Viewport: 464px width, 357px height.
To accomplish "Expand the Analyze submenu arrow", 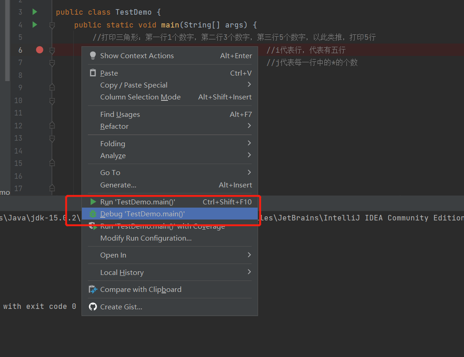I will pos(249,155).
